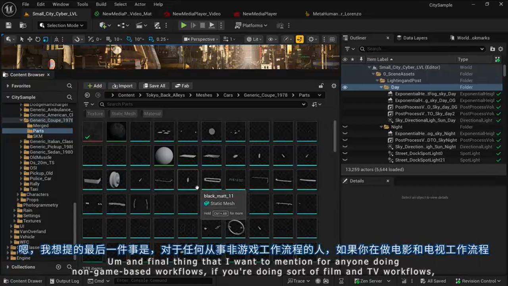Click the Import button in Content Browser
The width and height of the screenshot is (508, 286).
[x=122, y=86]
